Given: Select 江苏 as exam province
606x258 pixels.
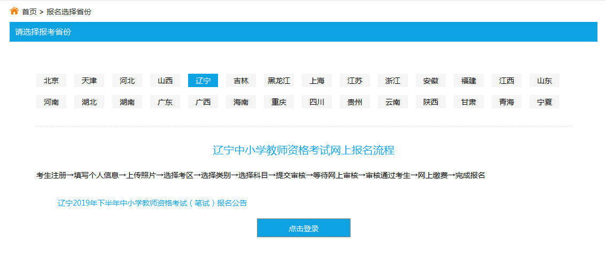Looking at the screenshot, I should pos(355,80).
